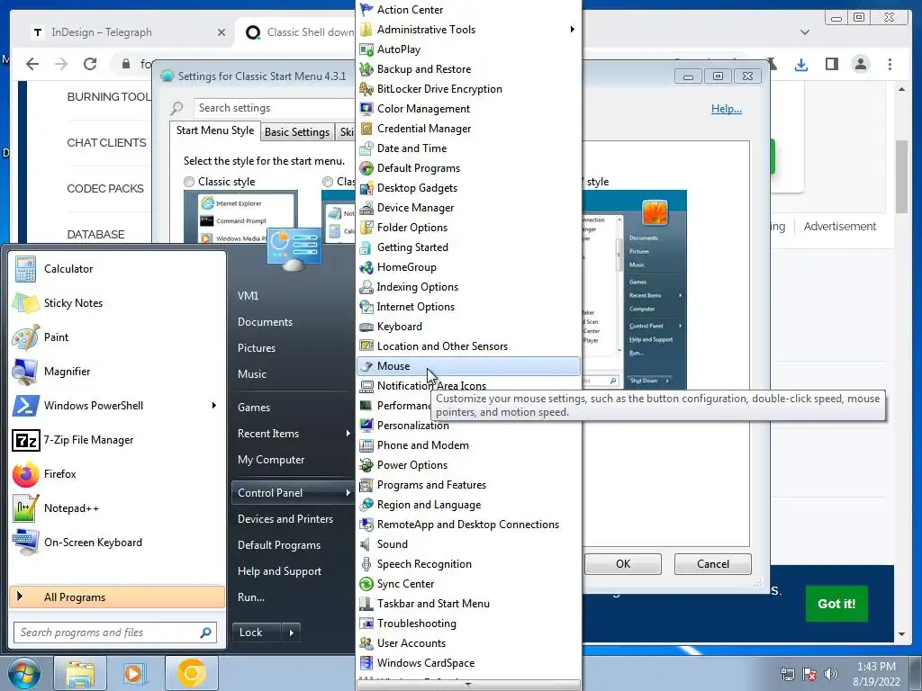The height and width of the screenshot is (691, 922).
Task: Open the browser downloads icon
Action: 800,64
